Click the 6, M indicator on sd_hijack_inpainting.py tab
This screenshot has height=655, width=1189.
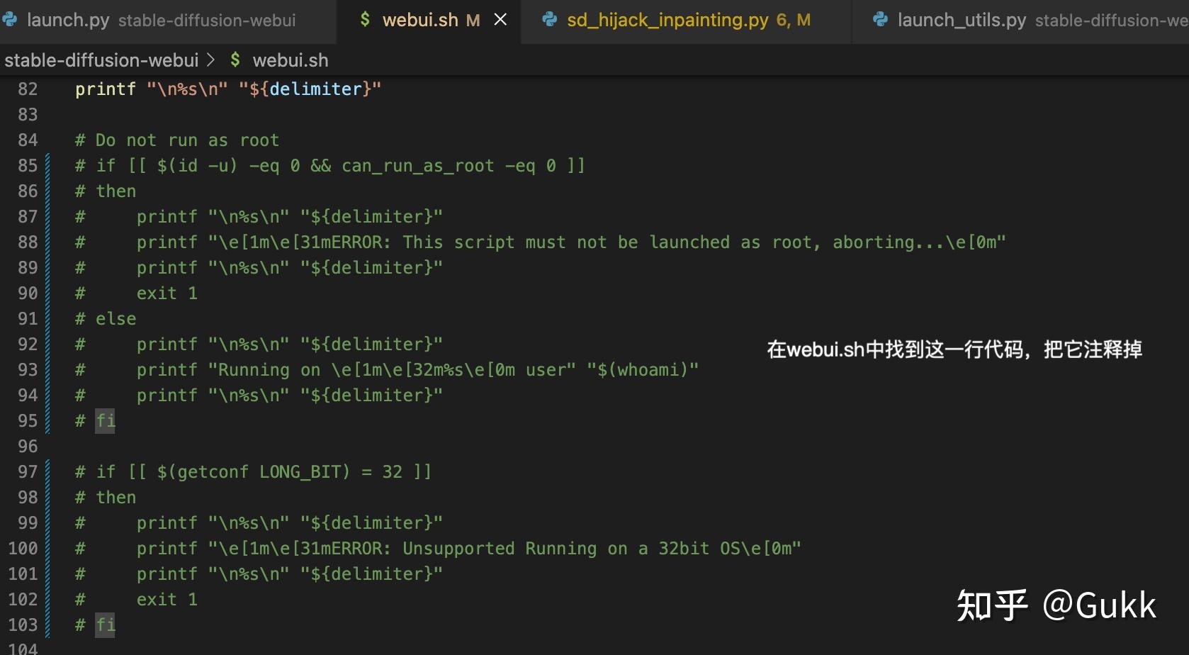click(x=796, y=20)
